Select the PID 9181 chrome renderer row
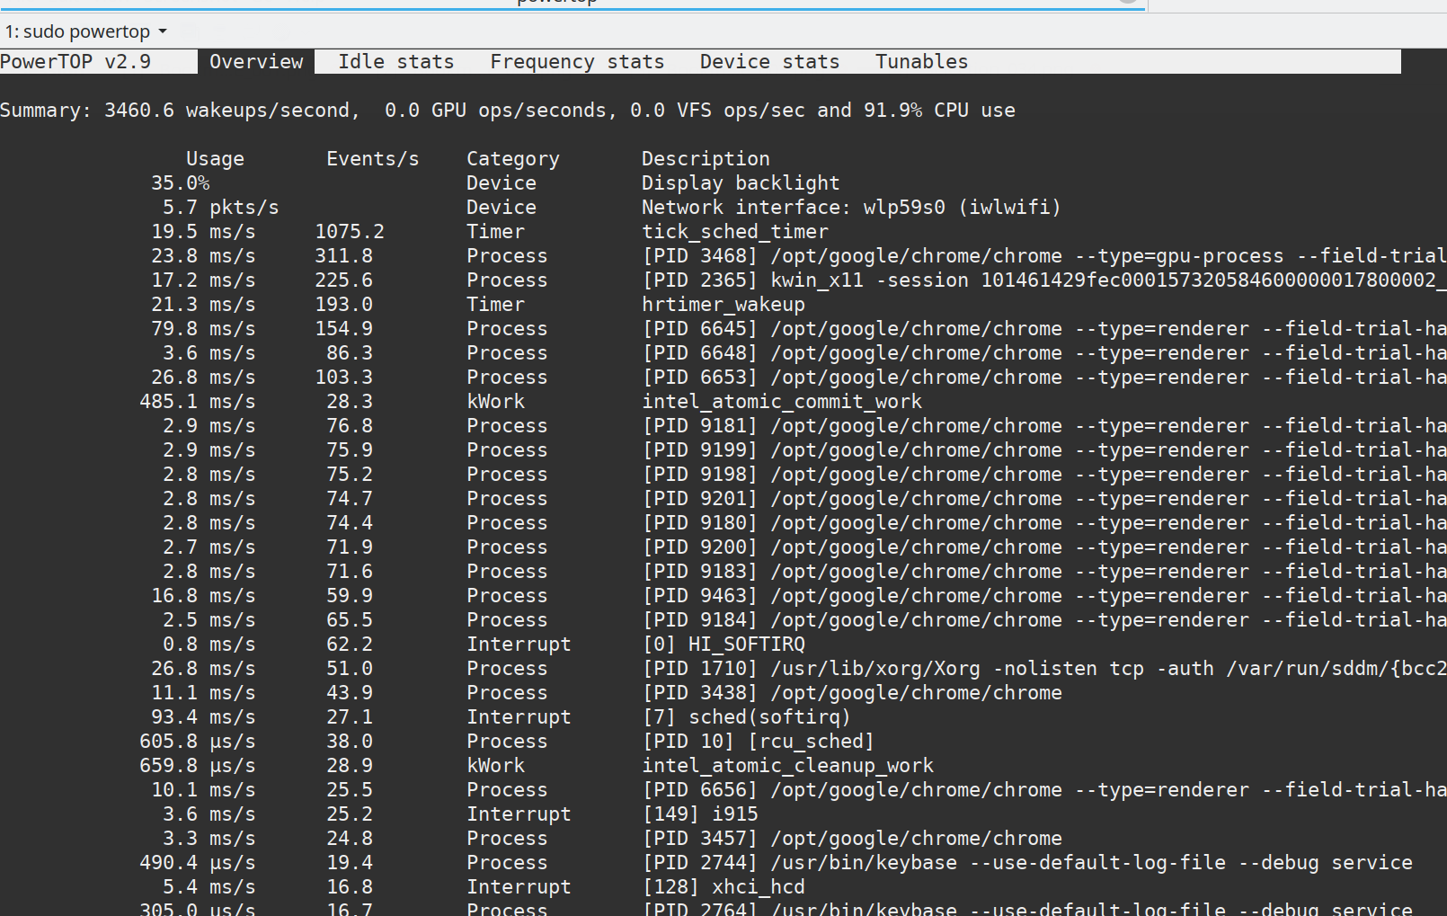This screenshot has height=916, width=1447. click(723, 425)
